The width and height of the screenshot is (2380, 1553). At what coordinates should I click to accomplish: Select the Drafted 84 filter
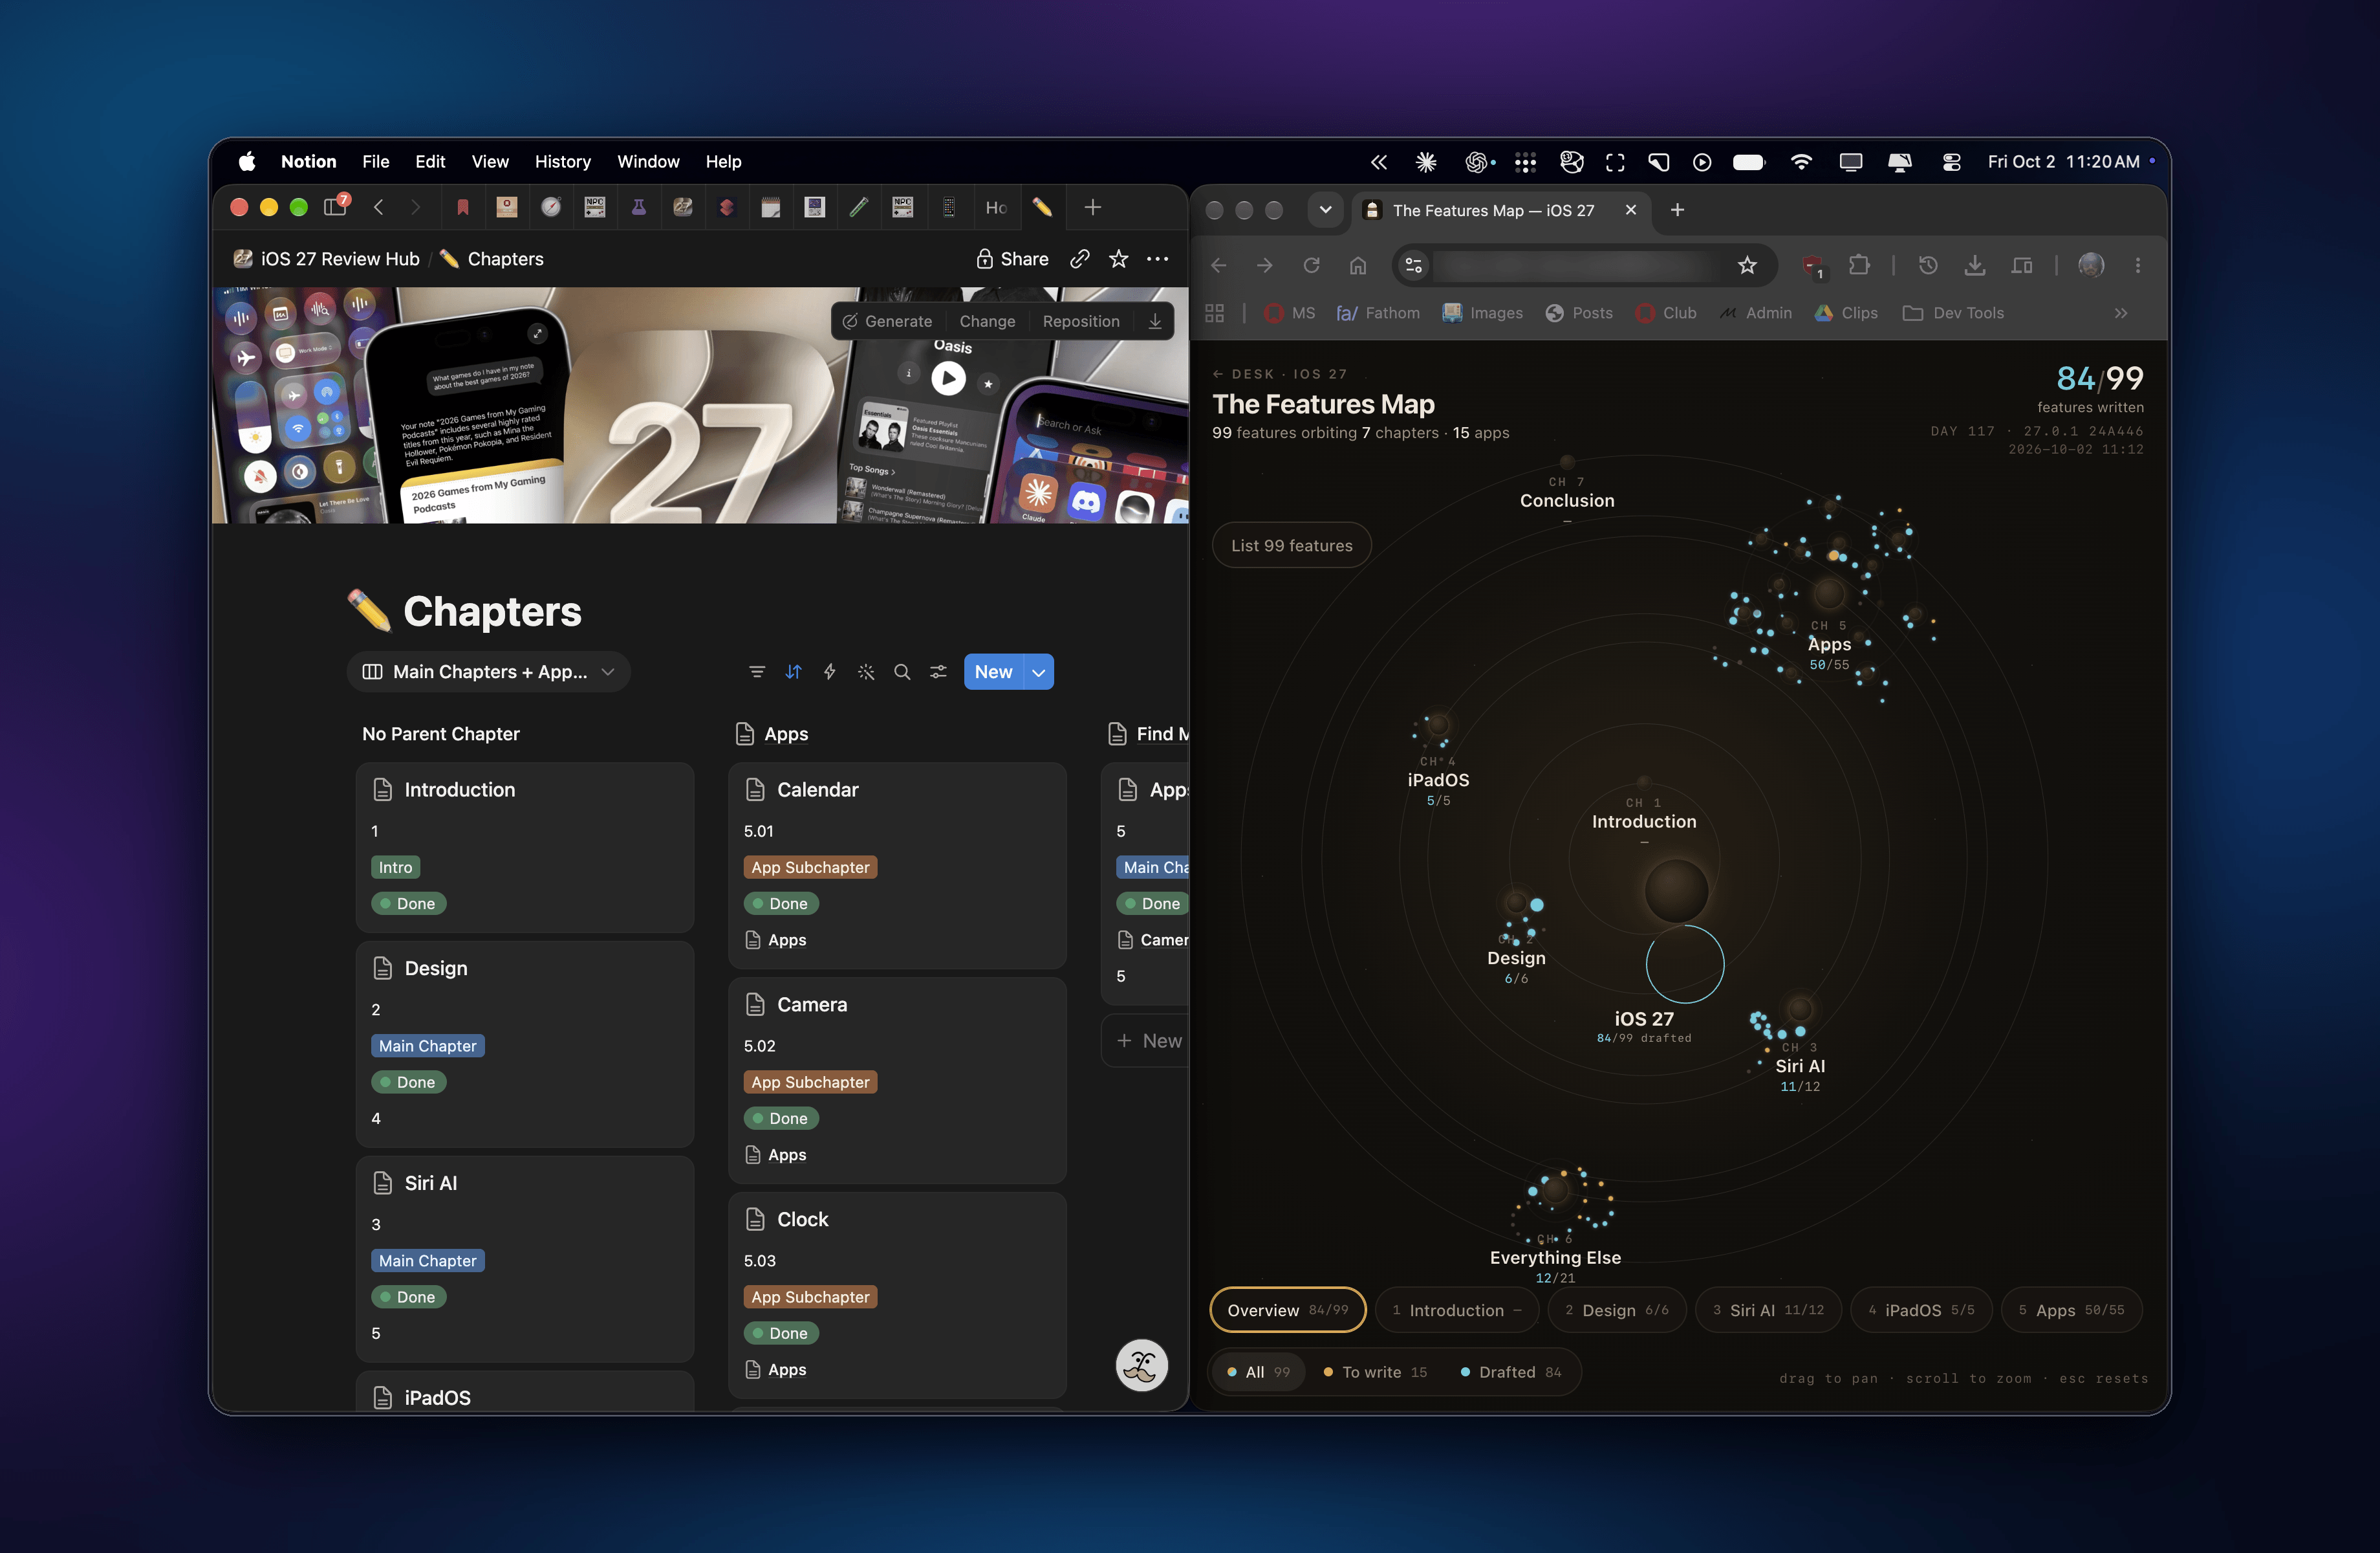[x=1511, y=1372]
